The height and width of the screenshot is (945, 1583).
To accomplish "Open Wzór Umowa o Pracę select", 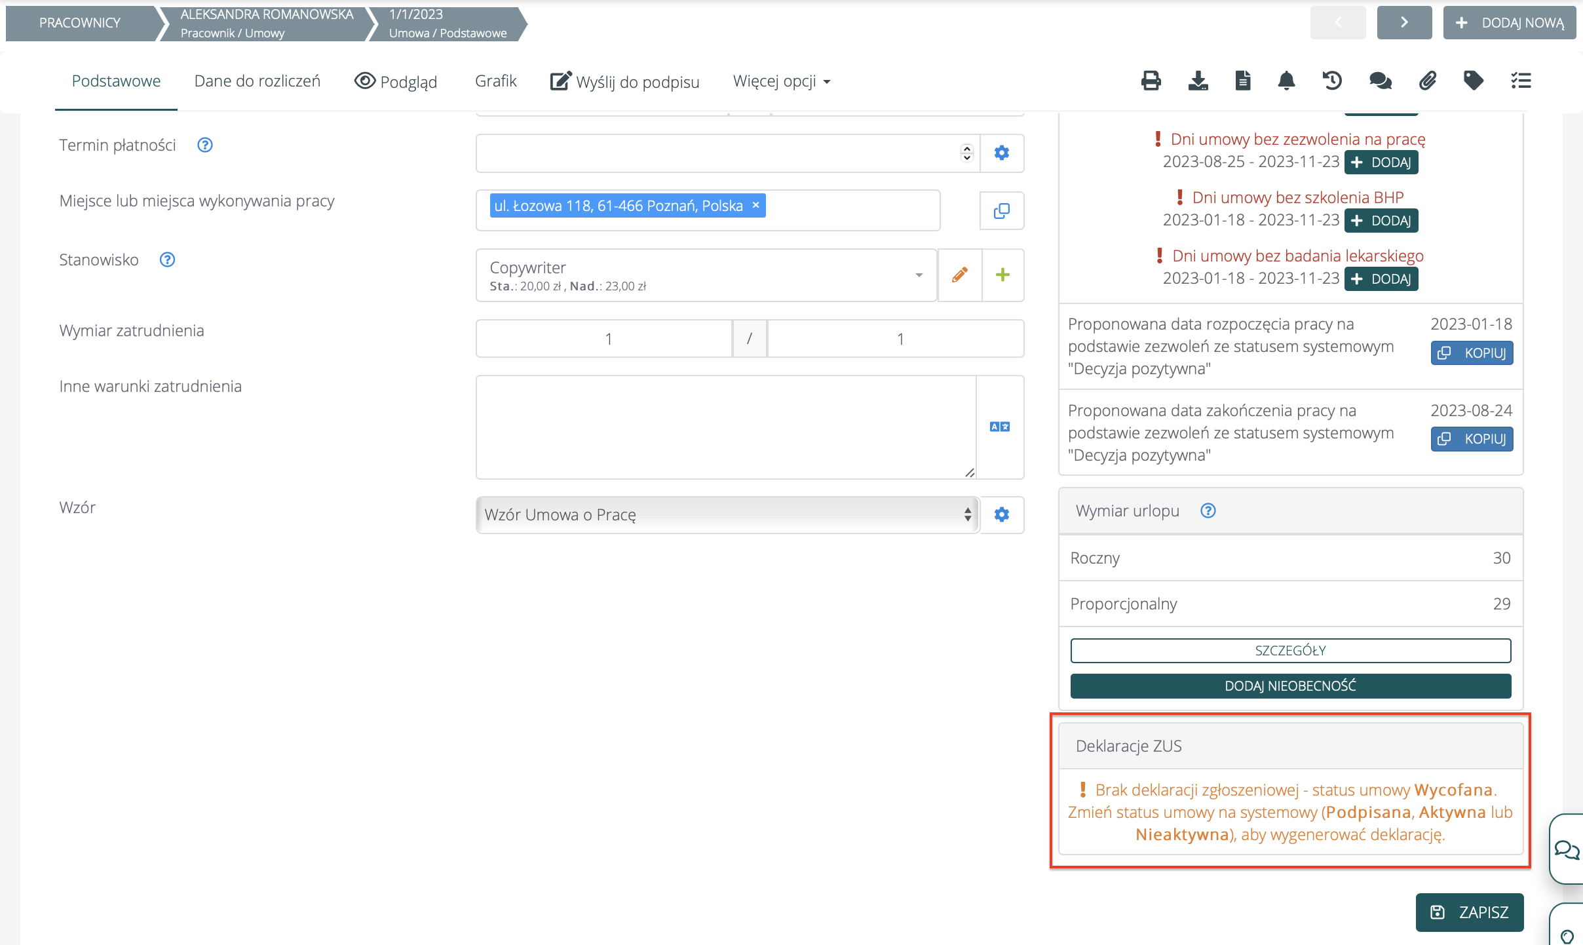I will coord(727,514).
